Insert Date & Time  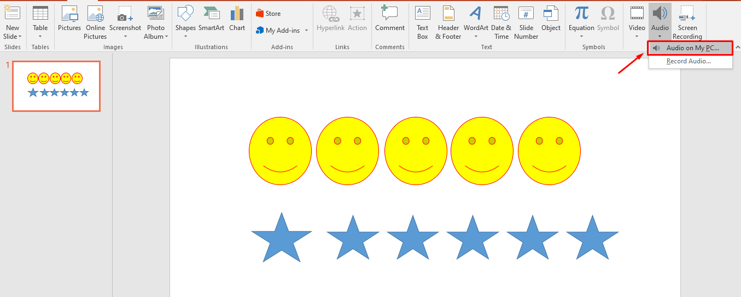pyautogui.click(x=501, y=22)
